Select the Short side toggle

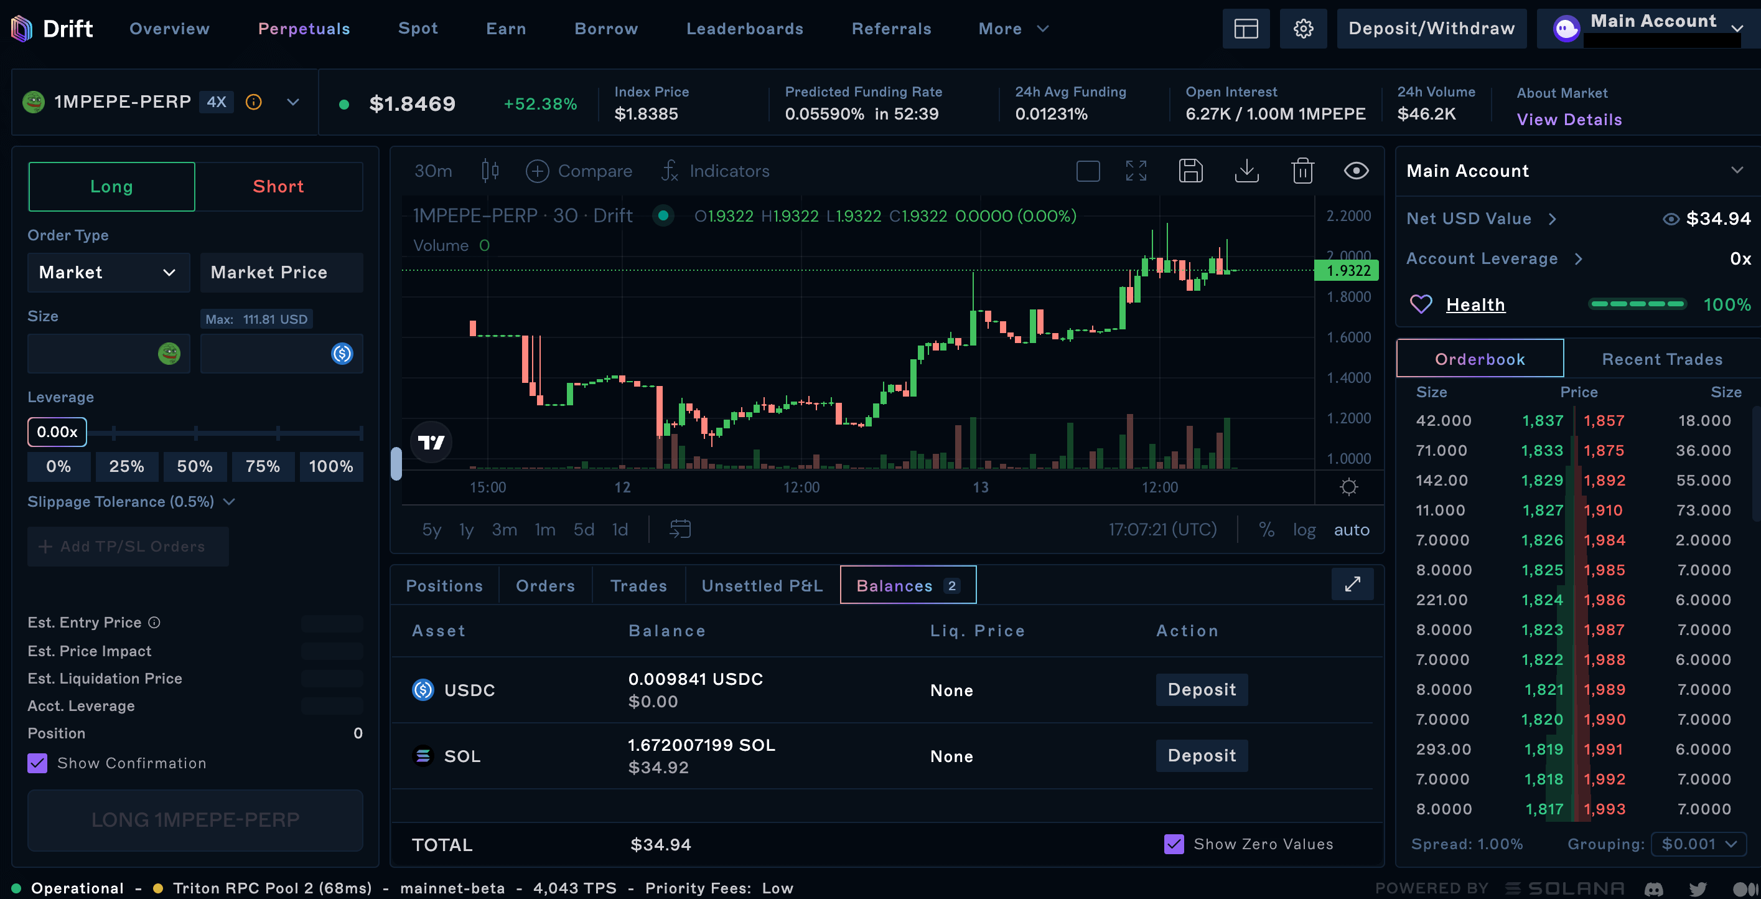coord(279,186)
